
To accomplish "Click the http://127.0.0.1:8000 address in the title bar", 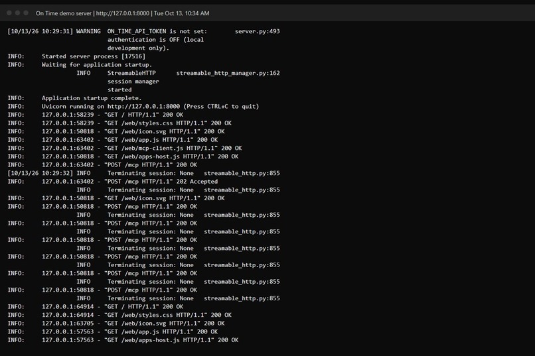I will point(123,13).
